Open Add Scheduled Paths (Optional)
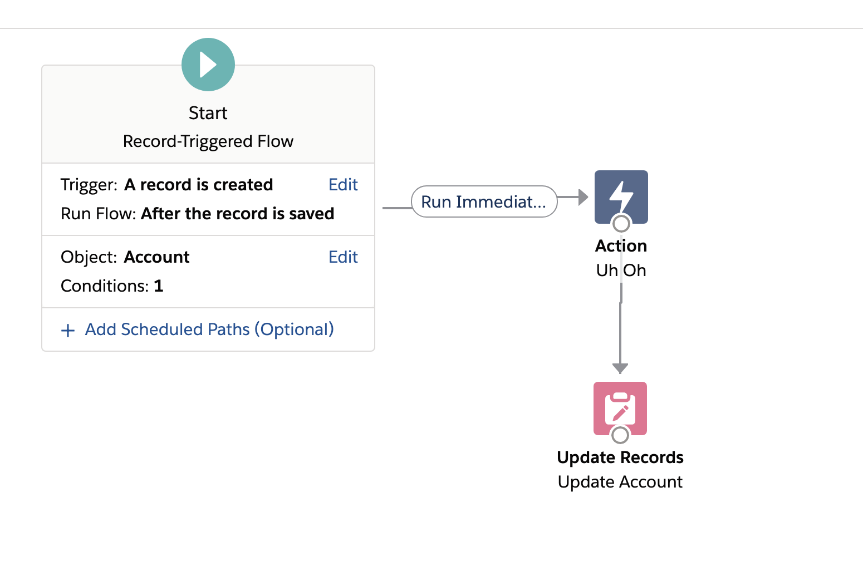Image resolution: width=863 pixels, height=571 pixels. (209, 329)
